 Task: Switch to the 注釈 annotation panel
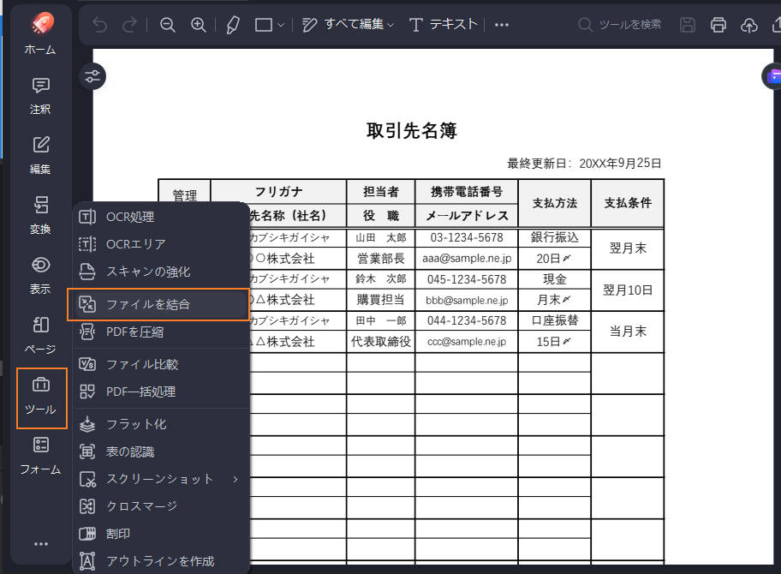[39, 96]
